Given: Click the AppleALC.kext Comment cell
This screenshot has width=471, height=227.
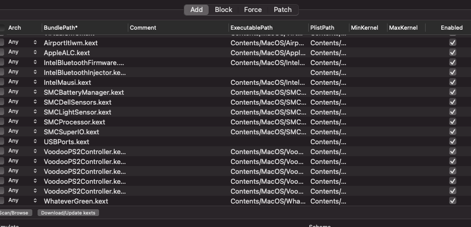Looking at the screenshot, I should 178,53.
